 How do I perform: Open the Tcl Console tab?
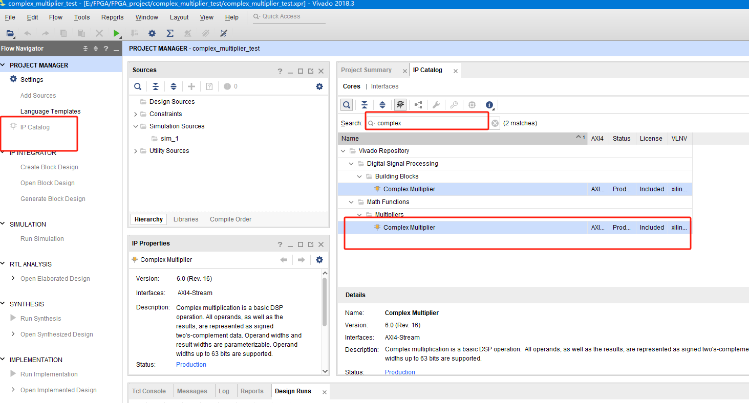[149, 391]
